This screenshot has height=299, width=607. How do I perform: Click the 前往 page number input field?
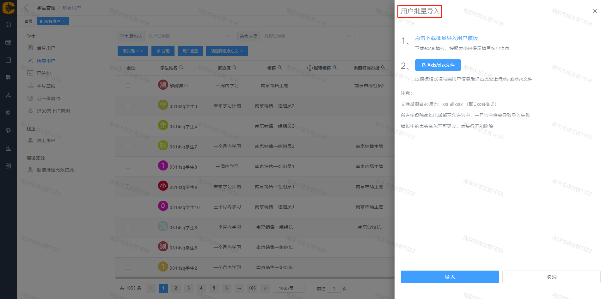tap(334, 288)
